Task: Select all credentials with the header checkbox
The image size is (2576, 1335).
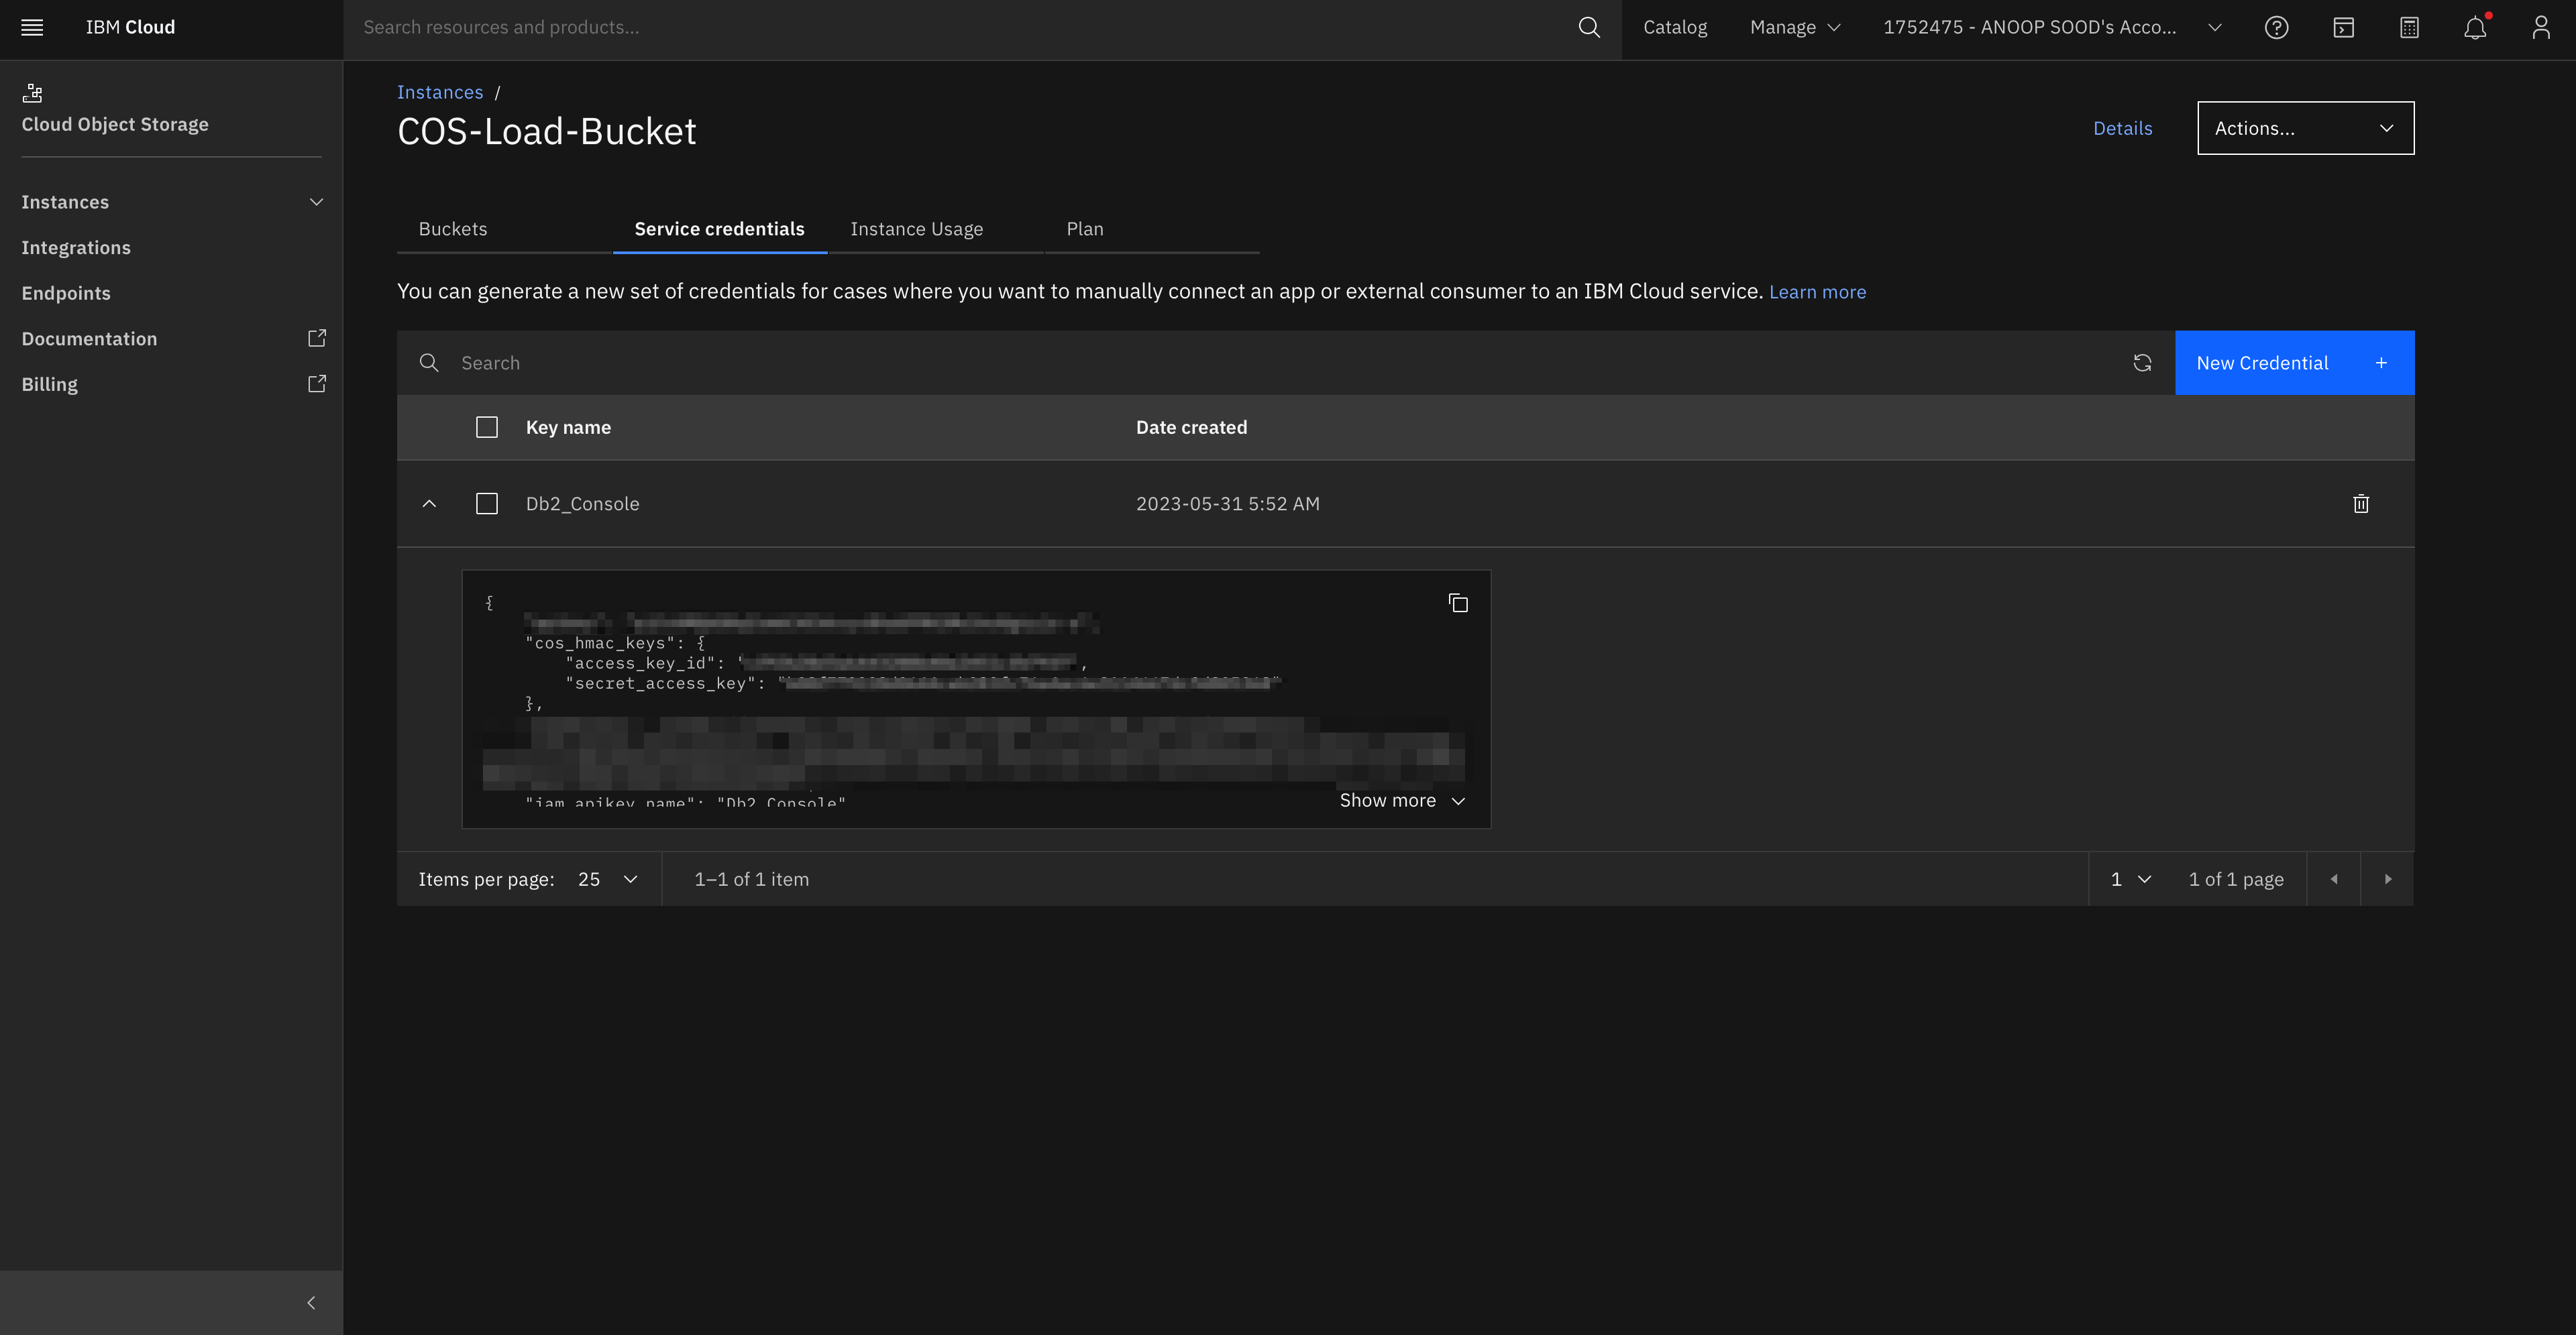Action: pyautogui.click(x=487, y=426)
